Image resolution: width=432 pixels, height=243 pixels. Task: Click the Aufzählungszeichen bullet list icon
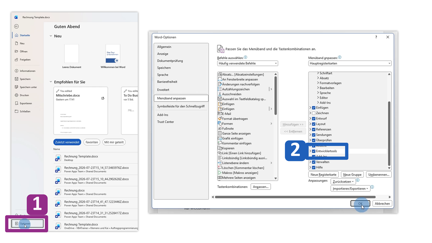point(220,89)
